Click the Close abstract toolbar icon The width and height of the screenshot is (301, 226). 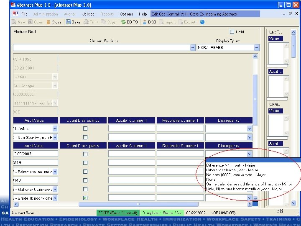pyautogui.click(x=48, y=22)
